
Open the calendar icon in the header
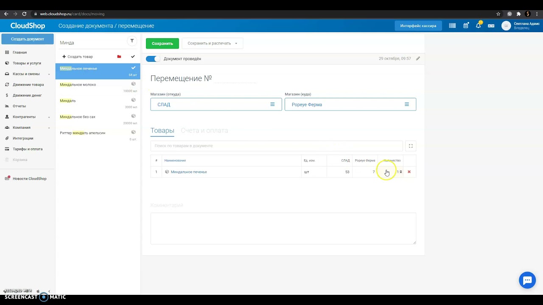466,26
